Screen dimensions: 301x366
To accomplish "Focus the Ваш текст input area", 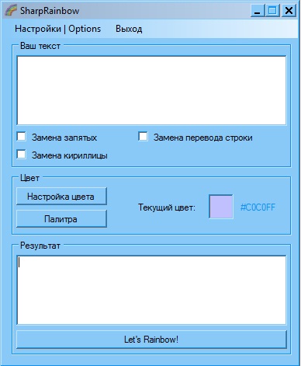I will point(151,90).
